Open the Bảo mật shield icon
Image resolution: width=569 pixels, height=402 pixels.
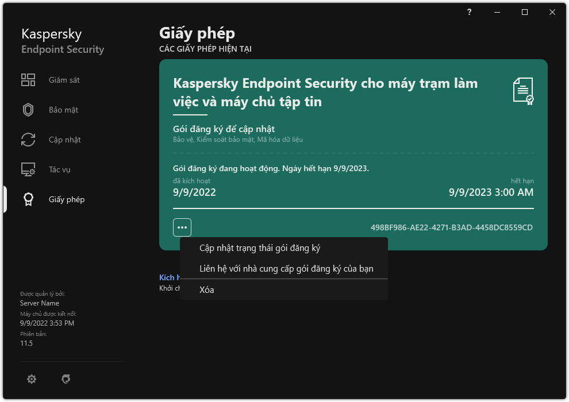click(x=28, y=110)
